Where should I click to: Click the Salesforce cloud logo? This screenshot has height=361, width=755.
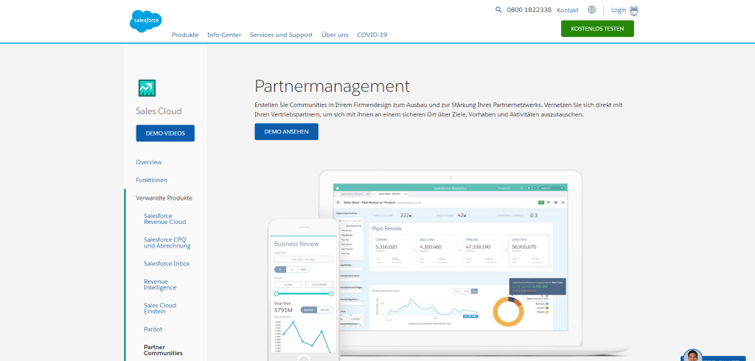point(145,21)
